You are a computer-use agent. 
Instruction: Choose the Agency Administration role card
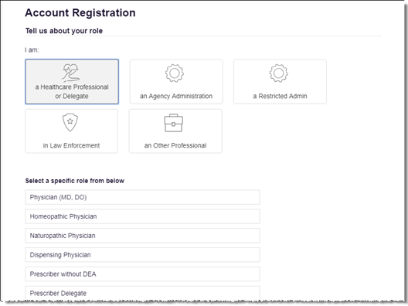tap(176, 82)
